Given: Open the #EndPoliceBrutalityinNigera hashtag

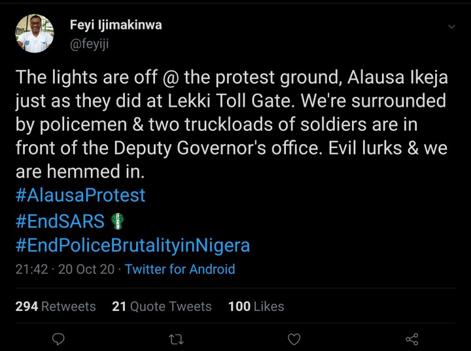Looking at the screenshot, I should click(x=133, y=246).
